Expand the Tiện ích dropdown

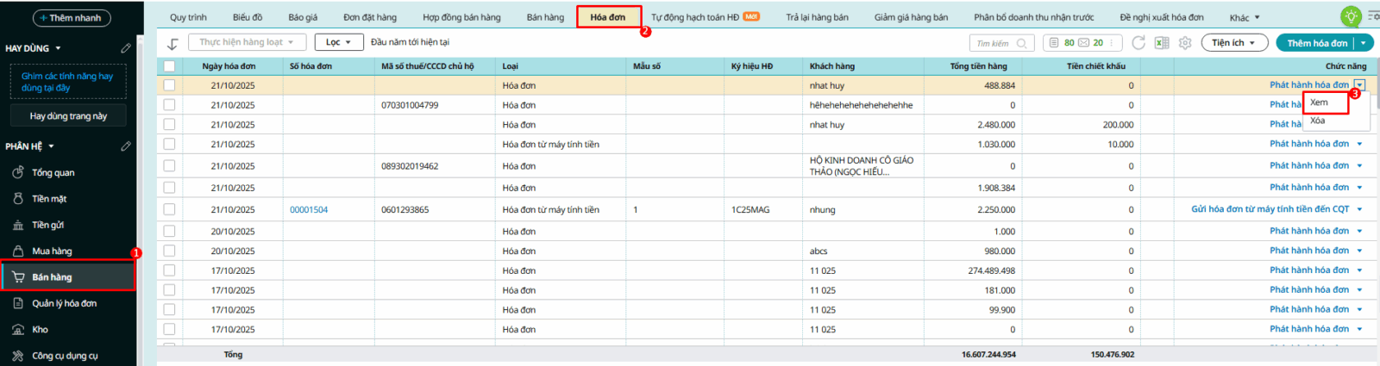[x=1233, y=43]
